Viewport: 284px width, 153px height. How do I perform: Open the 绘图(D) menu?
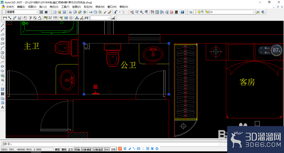pyautogui.click(x=76, y=7)
